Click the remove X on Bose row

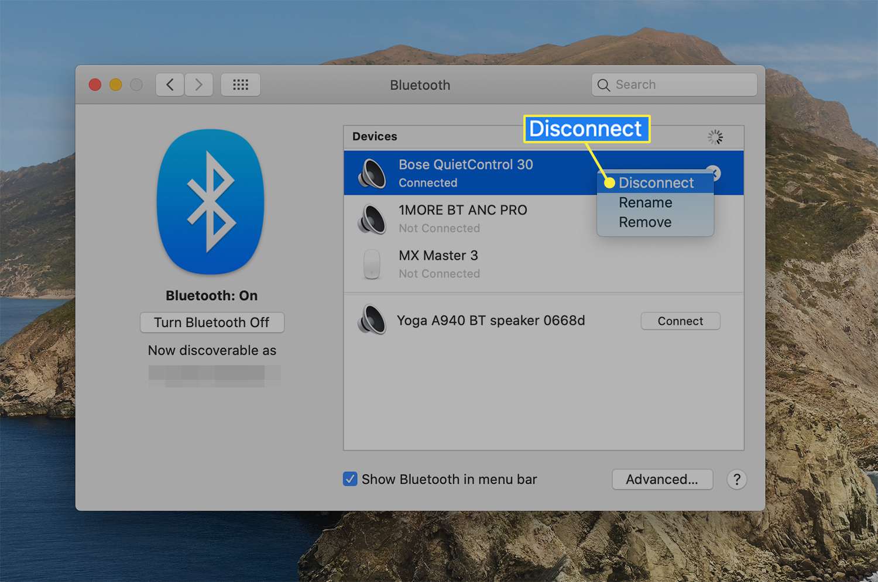(x=714, y=173)
